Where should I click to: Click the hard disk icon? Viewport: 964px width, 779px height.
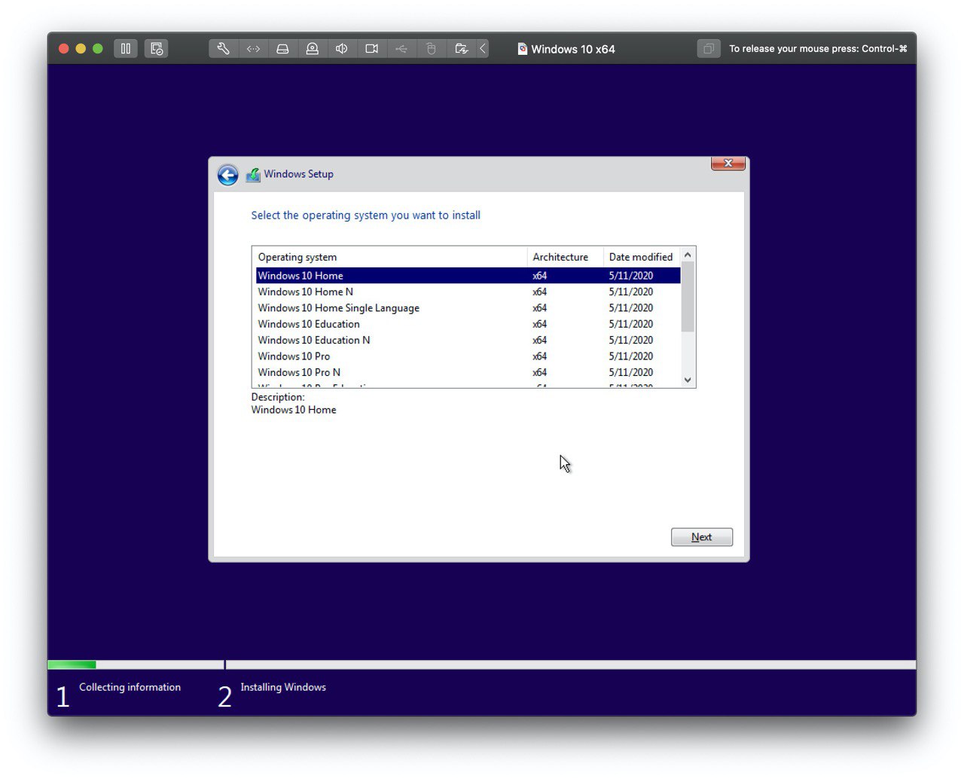point(282,49)
